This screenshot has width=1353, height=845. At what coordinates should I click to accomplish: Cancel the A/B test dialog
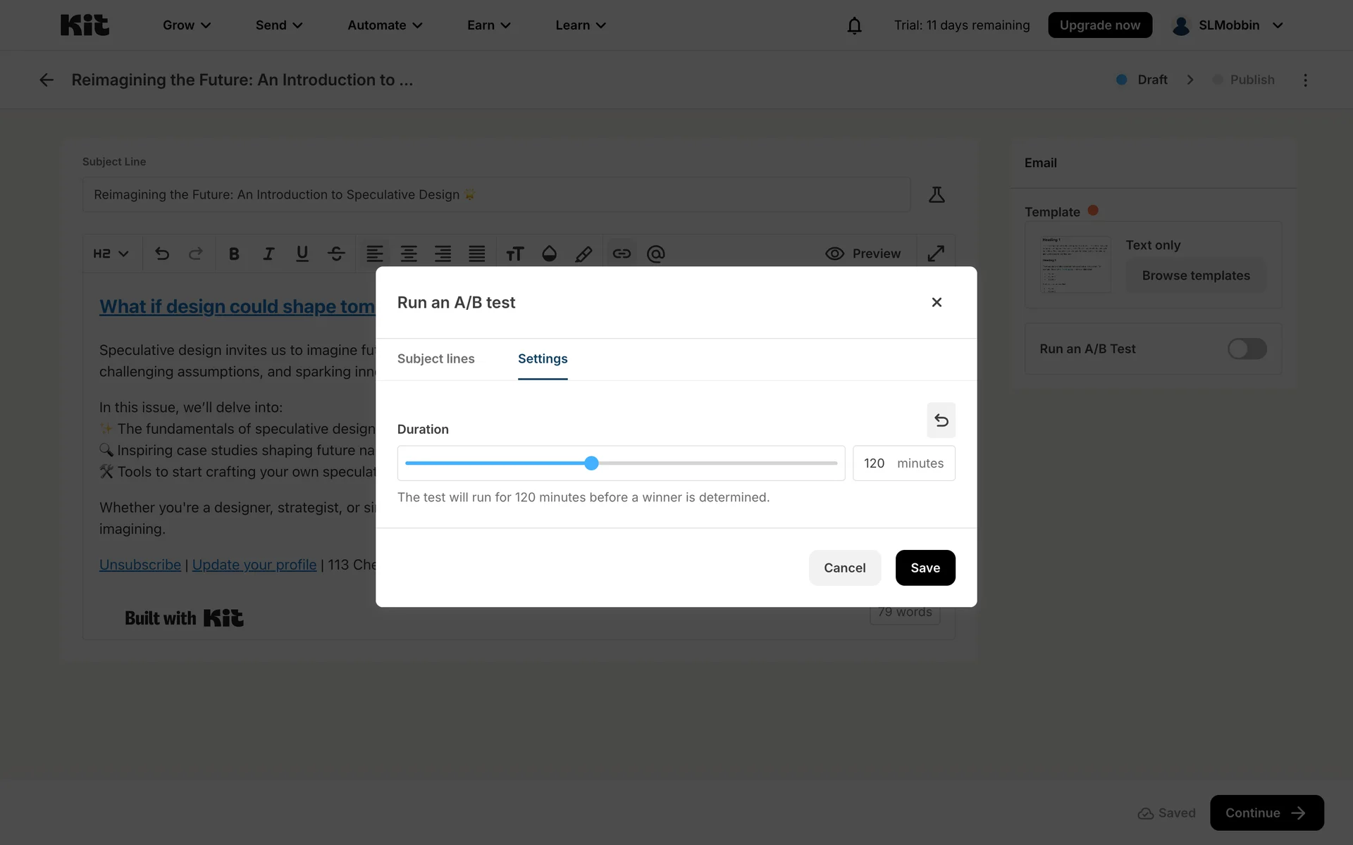tap(844, 568)
